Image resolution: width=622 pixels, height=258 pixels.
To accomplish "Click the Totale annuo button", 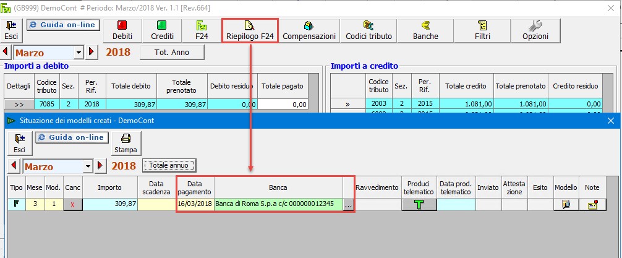I will pos(169,166).
